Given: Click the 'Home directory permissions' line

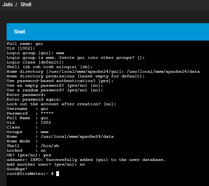Looking at the screenshot, I should tap(76, 76).
